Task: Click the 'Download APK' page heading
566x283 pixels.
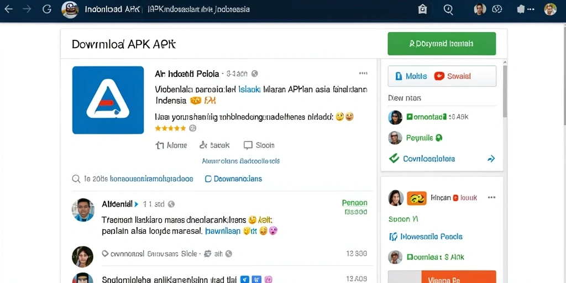Action: point(124,44)
